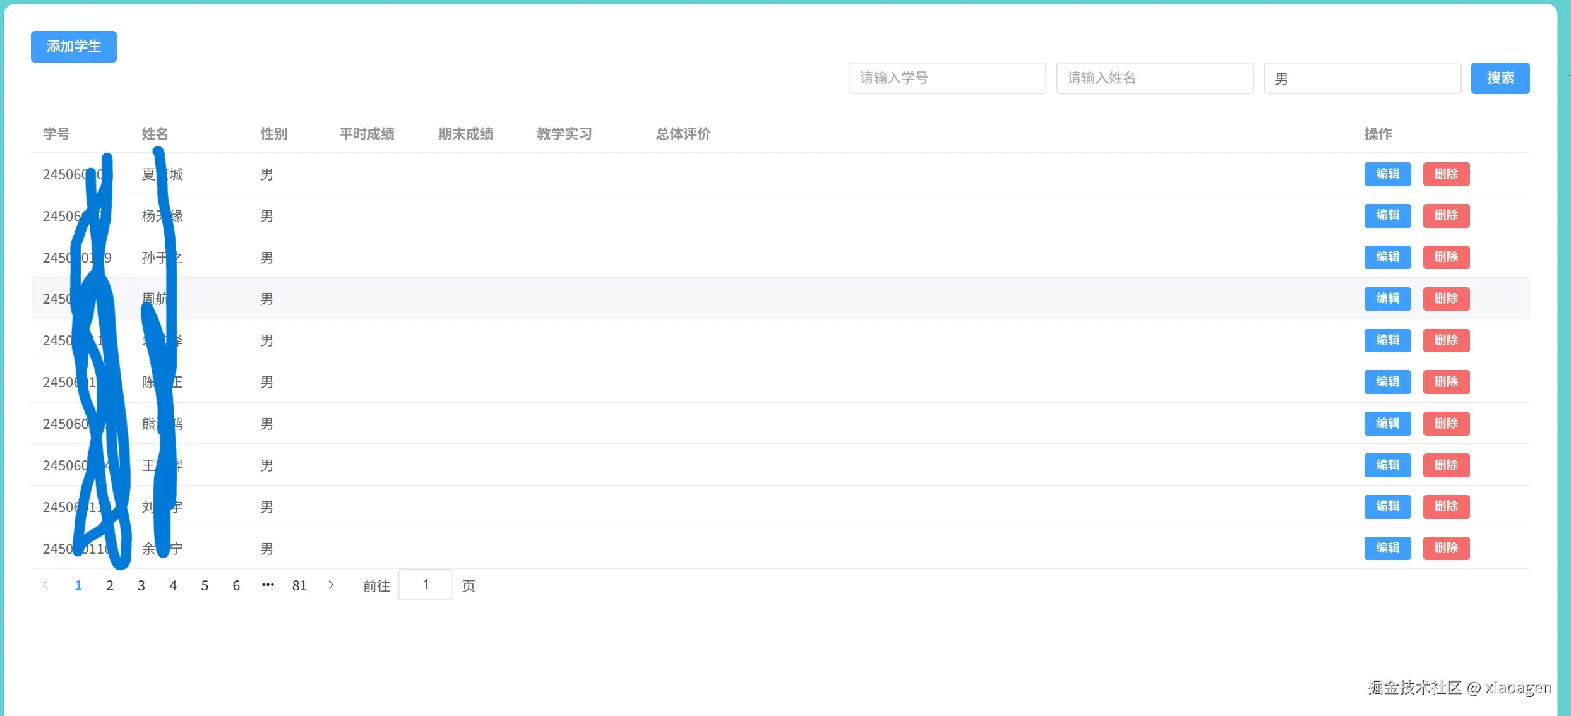Screen dimensions: 1571x716
Task: Select page 5 in pagination
Action: coord(204,585)
